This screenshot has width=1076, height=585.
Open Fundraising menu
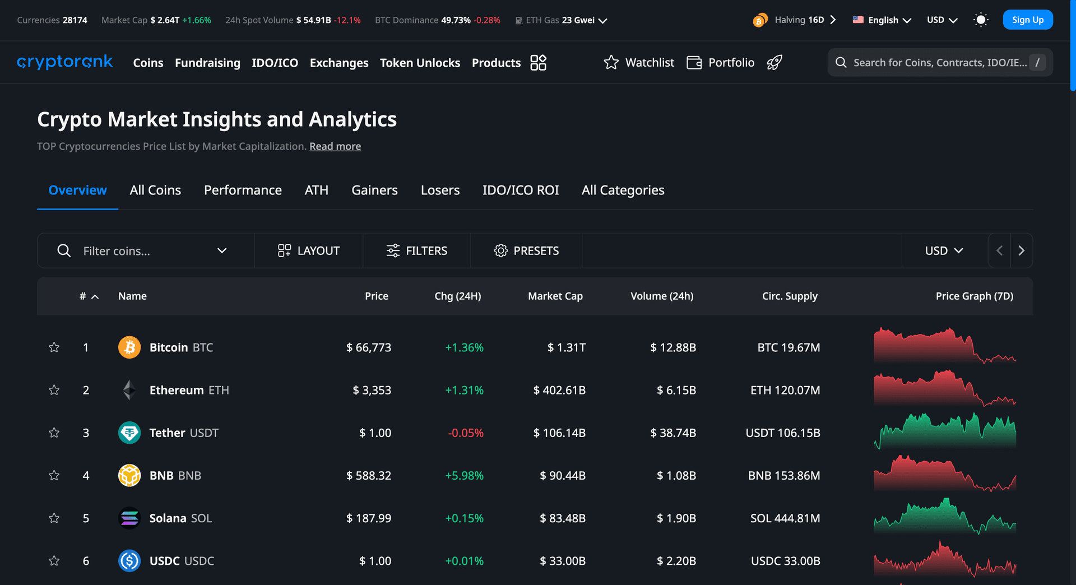[207, 63]
